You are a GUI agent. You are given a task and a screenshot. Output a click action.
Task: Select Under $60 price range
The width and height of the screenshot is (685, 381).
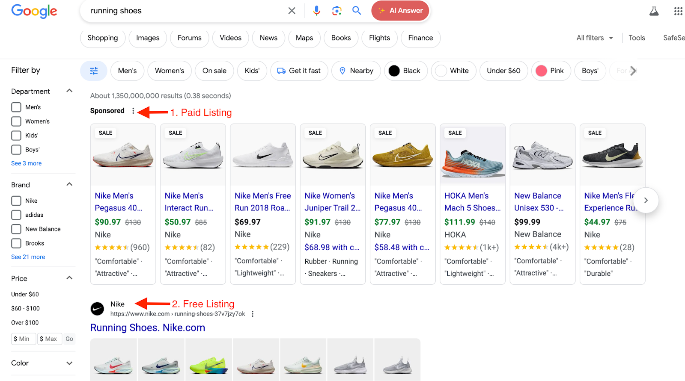pos(25,294)
